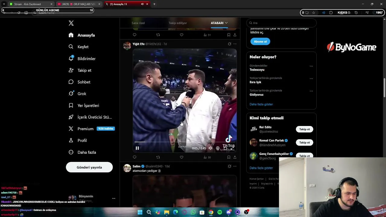The width and height of the screenshot is (386, 217).
Task: Click the Ara search field
Action: click(x=281, y=23)
